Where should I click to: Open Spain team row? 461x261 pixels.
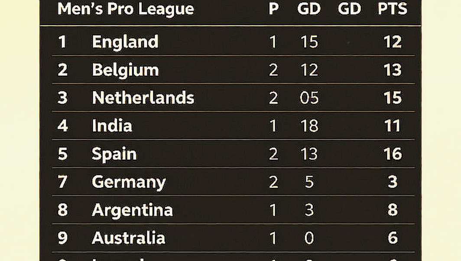pos(234,154)
